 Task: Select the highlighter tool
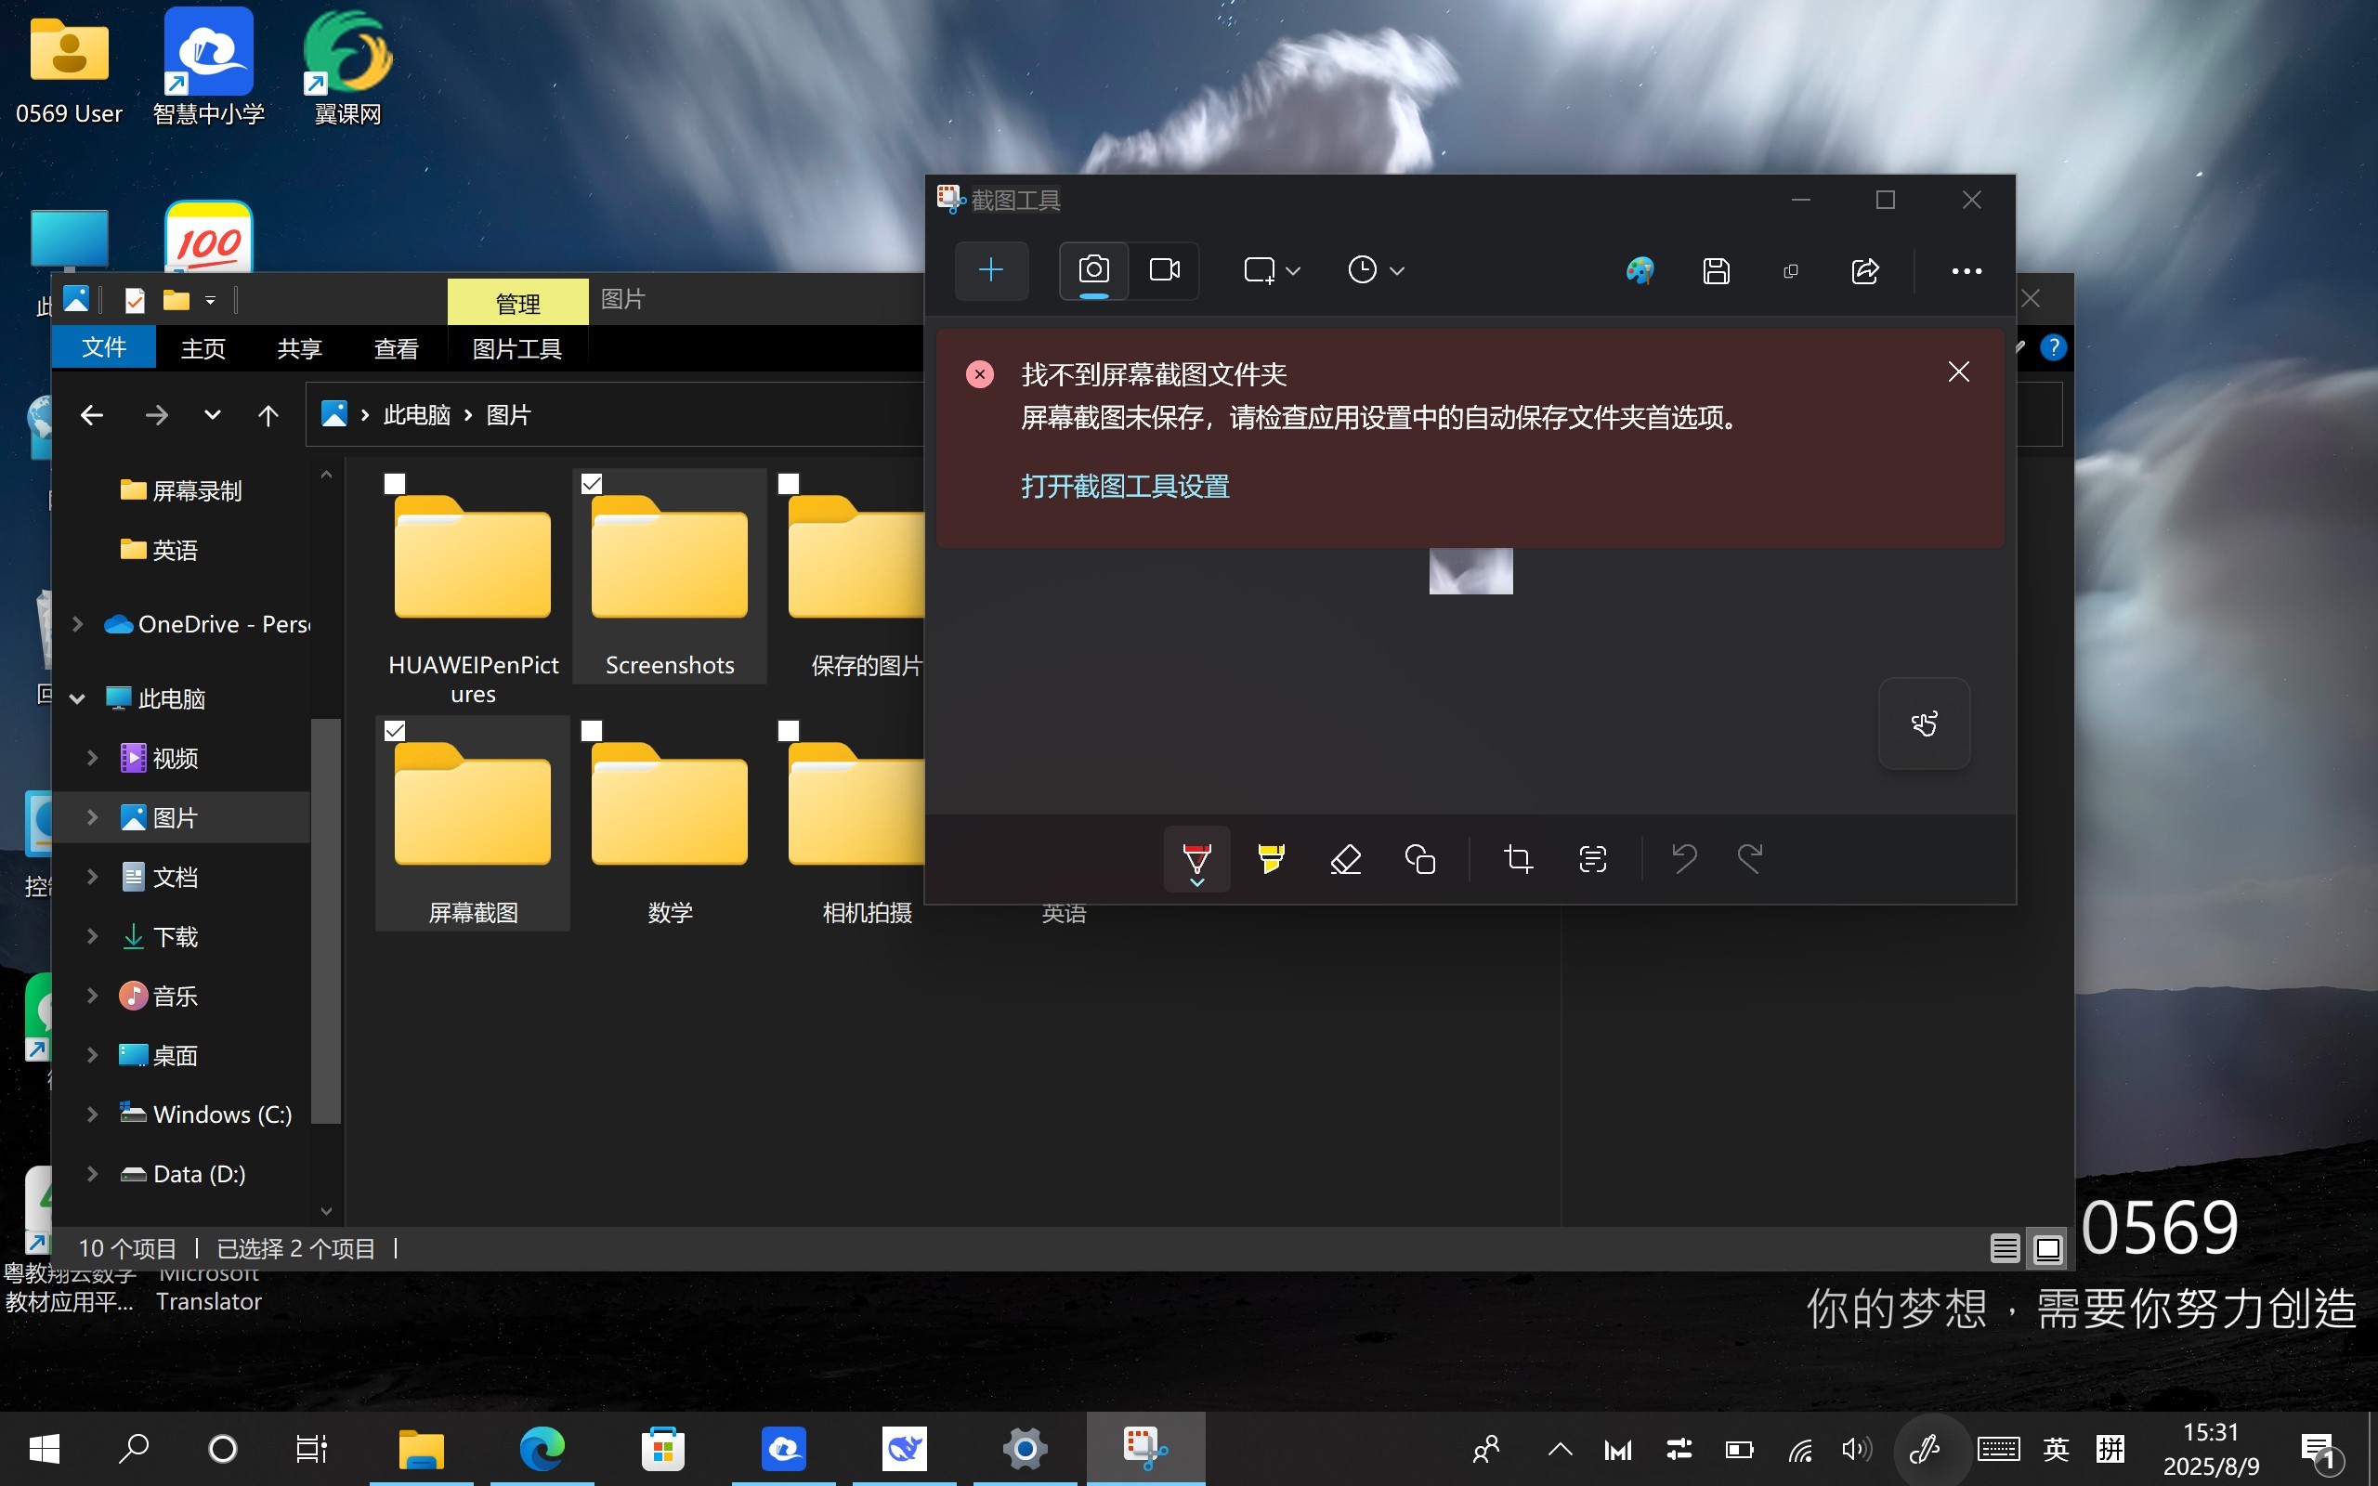(1271, 857)
